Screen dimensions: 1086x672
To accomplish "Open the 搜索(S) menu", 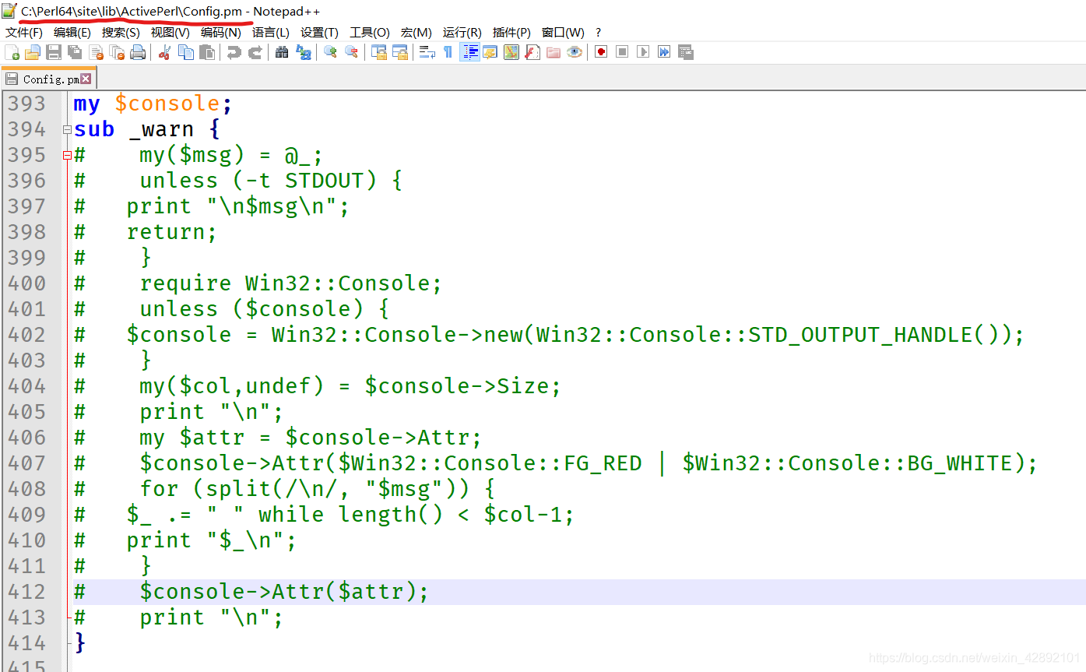I will 121,33.
